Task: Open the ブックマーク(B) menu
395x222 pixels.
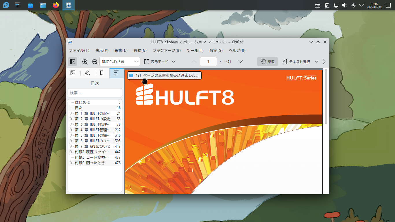Action: coord(167,50)
